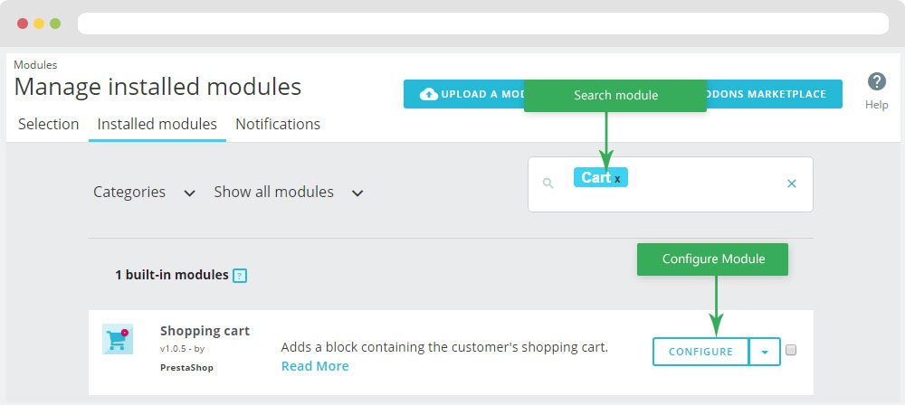Viewport: 905px width, 405px height.
Task: Click the Shopping cart module icon
Action: point(118,339)
